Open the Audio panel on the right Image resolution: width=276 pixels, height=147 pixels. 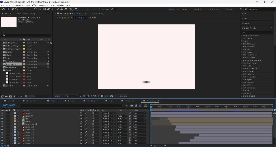click(x=244, y=18)
